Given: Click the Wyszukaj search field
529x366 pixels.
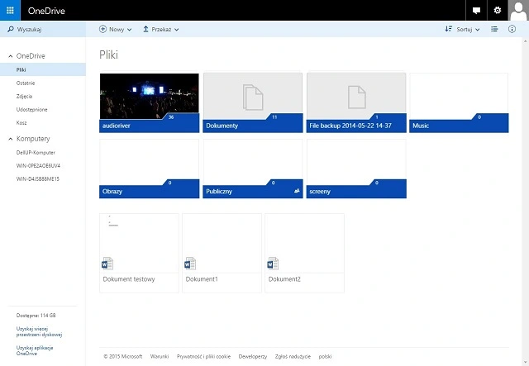Looking at the screenshot, I should (43, 29).
